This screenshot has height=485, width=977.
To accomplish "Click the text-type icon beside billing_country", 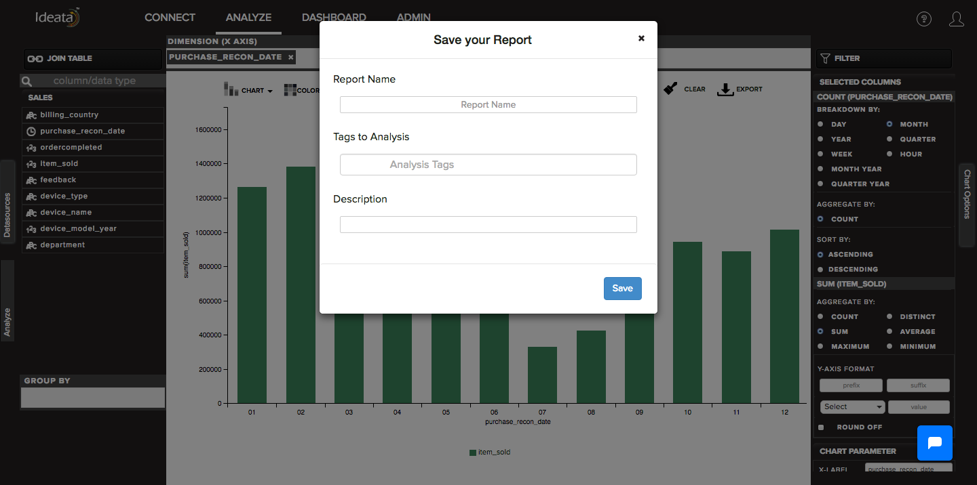I will [x=31, y=115].
